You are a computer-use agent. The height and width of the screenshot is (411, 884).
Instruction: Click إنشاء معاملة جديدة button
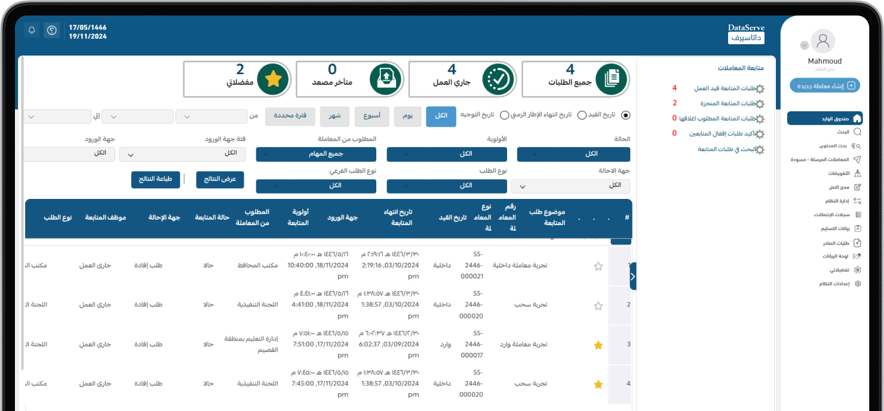point(824,85)
